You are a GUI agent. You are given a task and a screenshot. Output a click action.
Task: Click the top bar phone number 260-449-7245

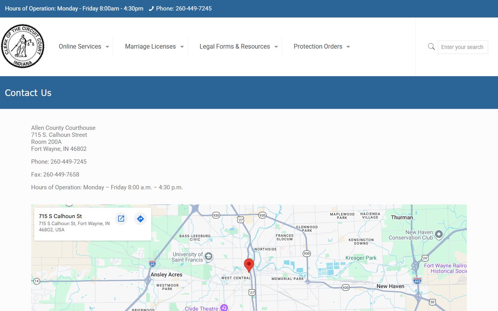pos(194,9)
